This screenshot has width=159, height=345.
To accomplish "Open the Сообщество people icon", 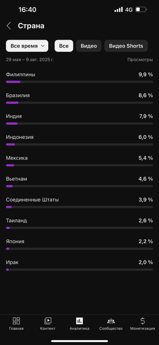I will pos(111,321).
